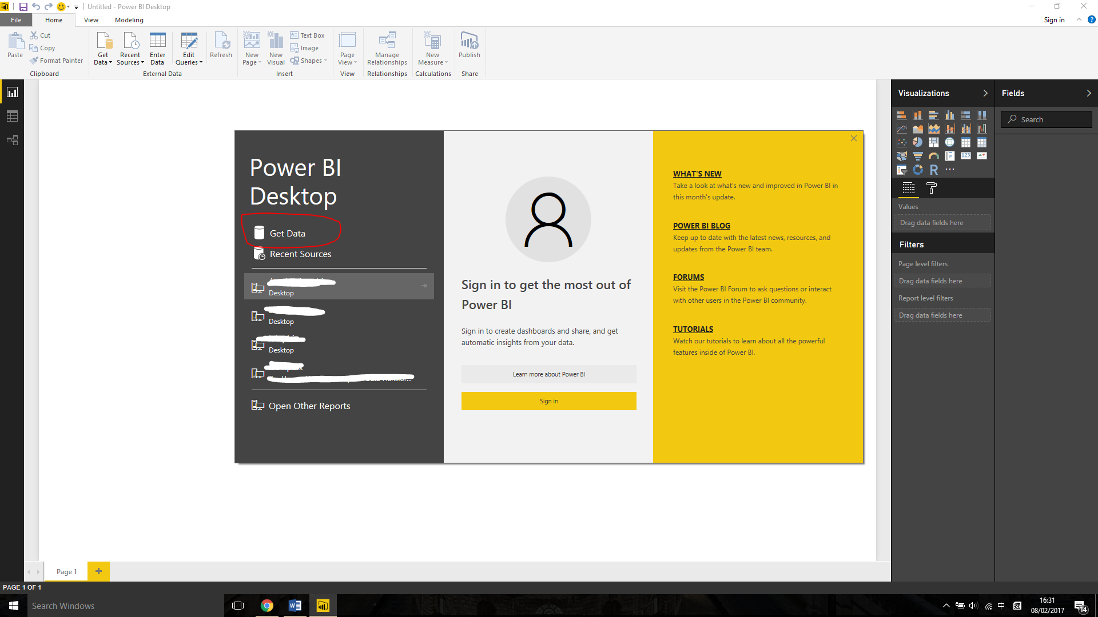Select the R script visual
The image size is (1098, 617).
tap(933, 170)
